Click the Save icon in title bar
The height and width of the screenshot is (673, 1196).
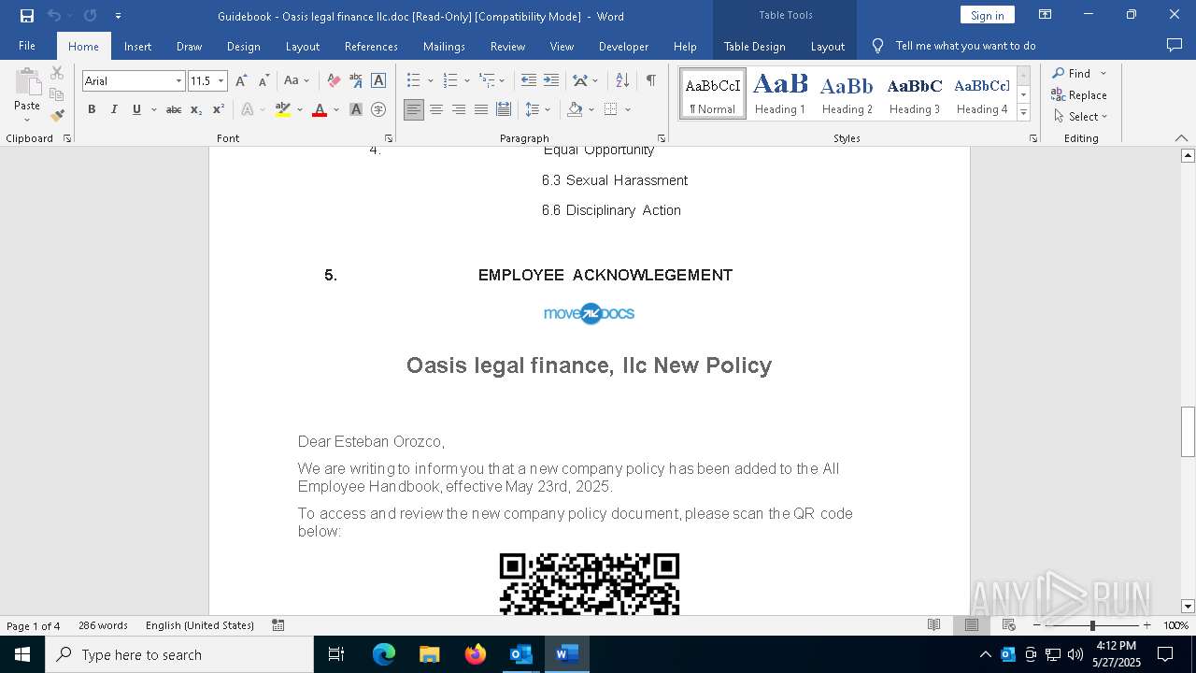26,16
